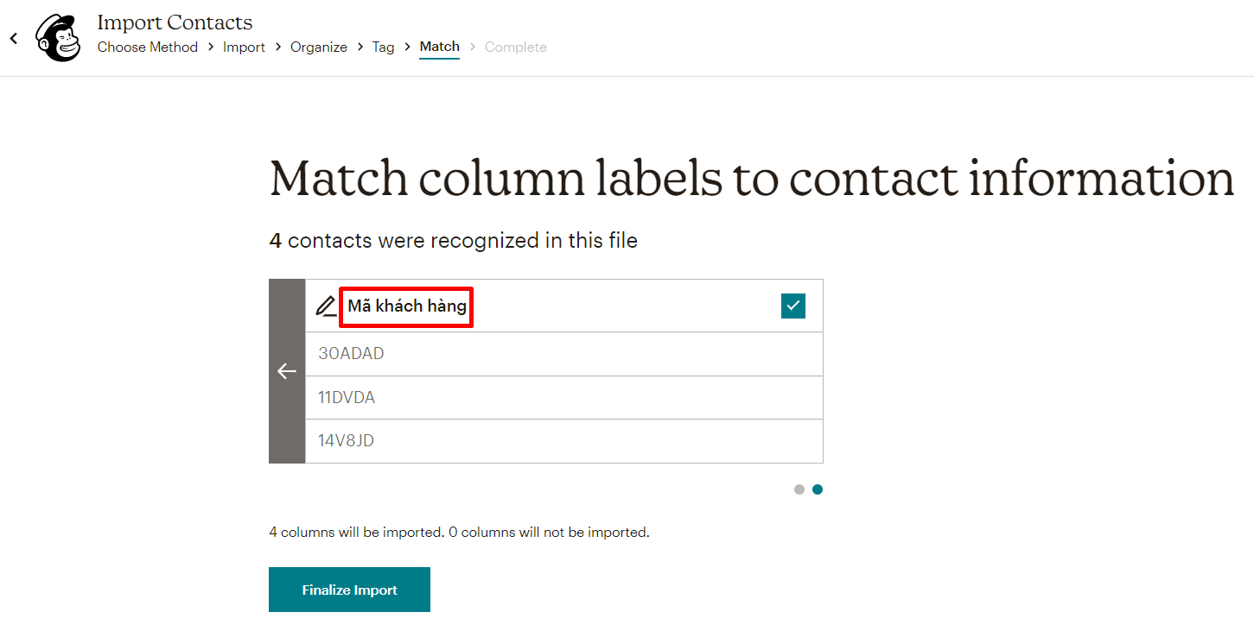1254x631 pixels.
Task: Select the pencil edit icon beside column label
Action: click(326, 306)
